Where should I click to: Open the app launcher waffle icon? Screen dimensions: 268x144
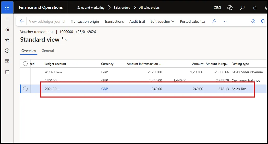7,7
